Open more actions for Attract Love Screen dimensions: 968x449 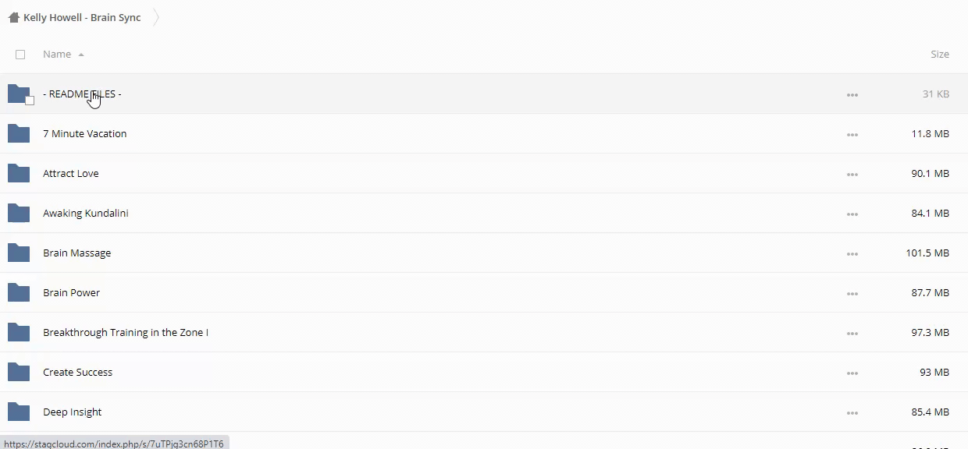click(852, 174)
